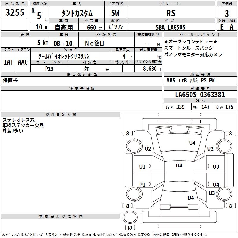Screen dimensions: 238x238
Task: Select 注意事項欄 section header
Action: click(x=82, y=88)
